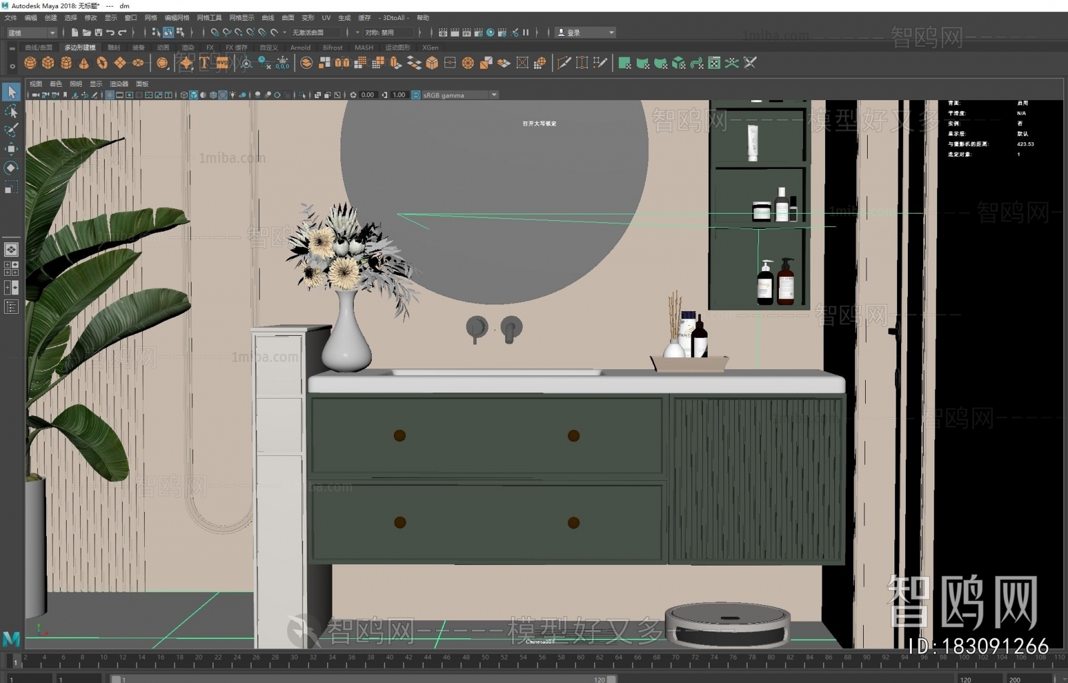This screenshot has width=1068, height=683.
Task: Click the New scene icon
Action: [75, 32]
